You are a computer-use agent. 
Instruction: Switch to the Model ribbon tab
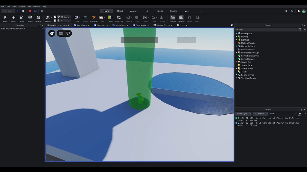point(120,11)
